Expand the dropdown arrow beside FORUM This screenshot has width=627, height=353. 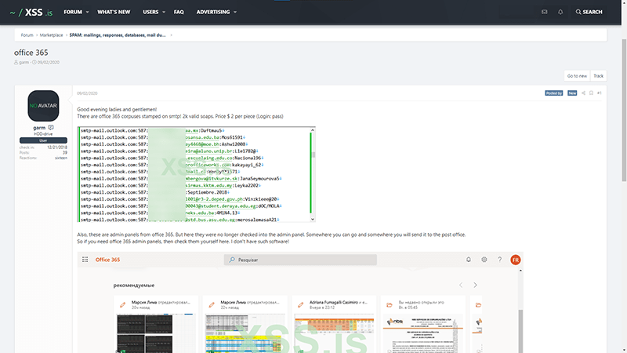(87, 12)
